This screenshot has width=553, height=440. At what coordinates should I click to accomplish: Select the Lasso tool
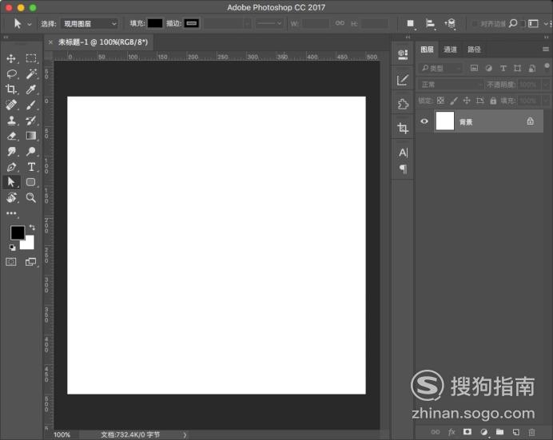(x=11, y=73)
